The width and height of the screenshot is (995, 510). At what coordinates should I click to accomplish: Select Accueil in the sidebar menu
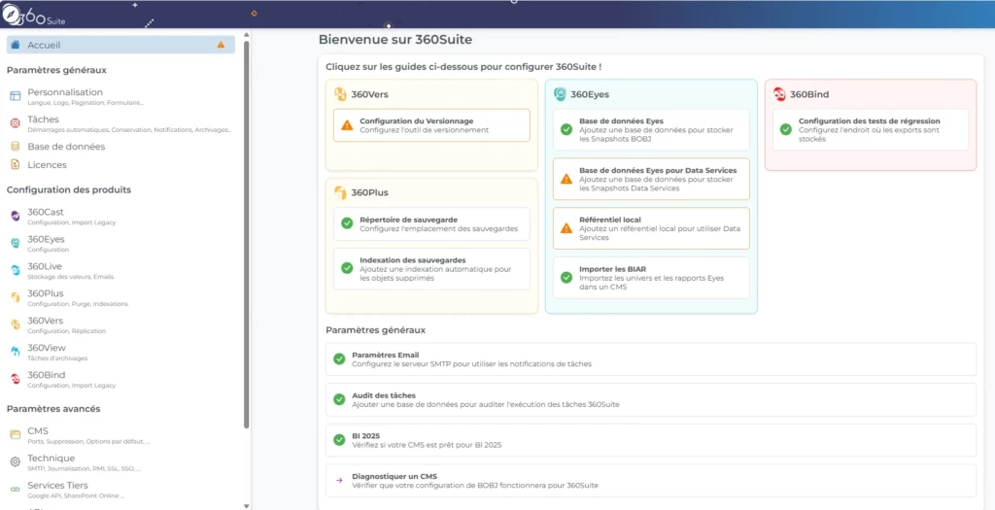44,45
